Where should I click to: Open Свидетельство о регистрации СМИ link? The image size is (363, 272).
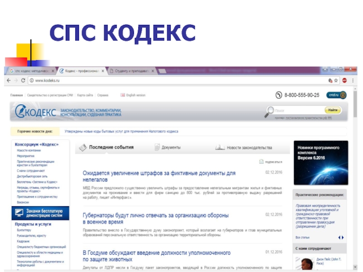pos(50,95)
